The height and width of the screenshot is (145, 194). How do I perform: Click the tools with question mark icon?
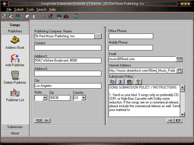click(50, 16)
